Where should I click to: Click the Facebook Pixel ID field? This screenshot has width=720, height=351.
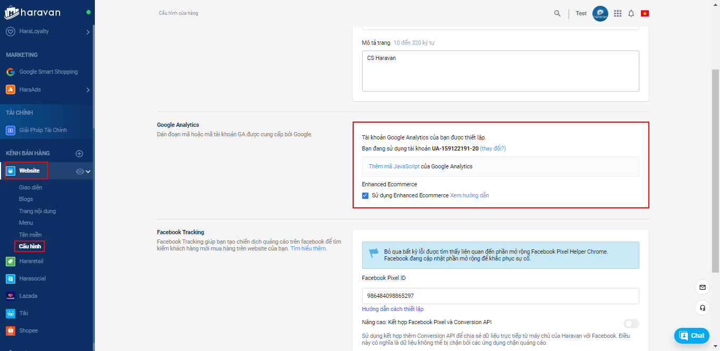[500, 296]
